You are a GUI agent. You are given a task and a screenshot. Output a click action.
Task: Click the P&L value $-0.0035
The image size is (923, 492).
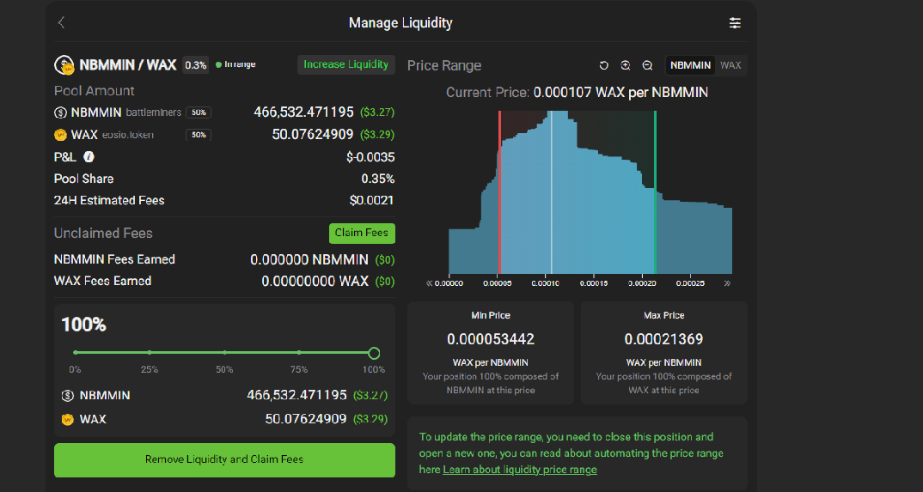tap(371, 157)
